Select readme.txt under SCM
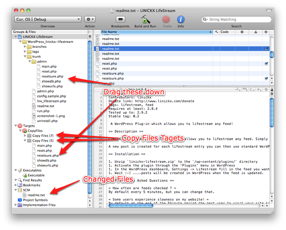The width and height of the screenshot is (286, 230). click(36, 195)
